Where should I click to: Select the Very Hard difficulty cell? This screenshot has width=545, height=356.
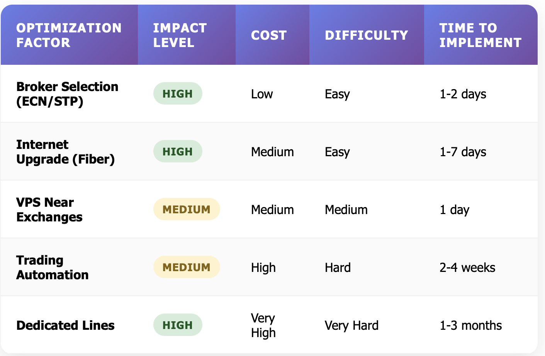click(351, 325)
